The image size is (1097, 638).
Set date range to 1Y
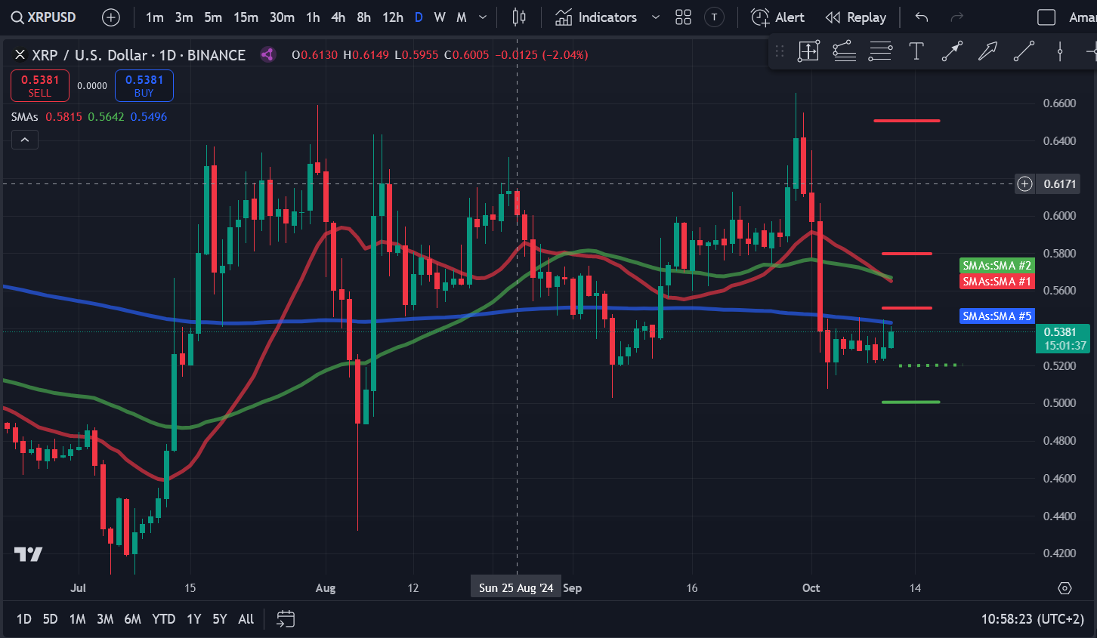[194, 619]
